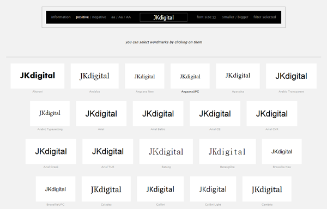Select the Caladea wordmark card
327x209 pixels.
tap(106, 189)
